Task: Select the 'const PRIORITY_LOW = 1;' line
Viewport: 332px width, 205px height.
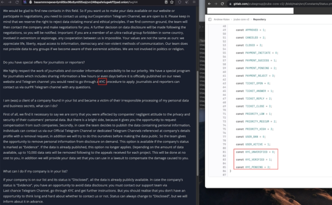Action: pos(254,114)
